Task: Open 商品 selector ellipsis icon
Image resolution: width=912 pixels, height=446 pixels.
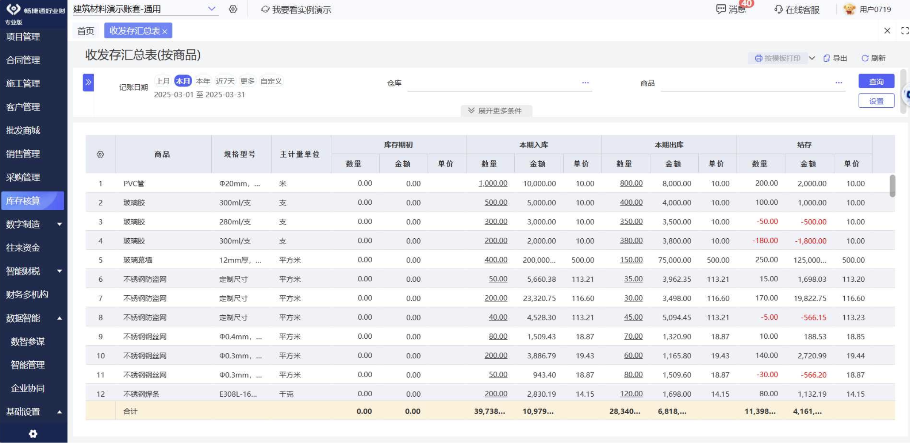Action: (839, 83)
